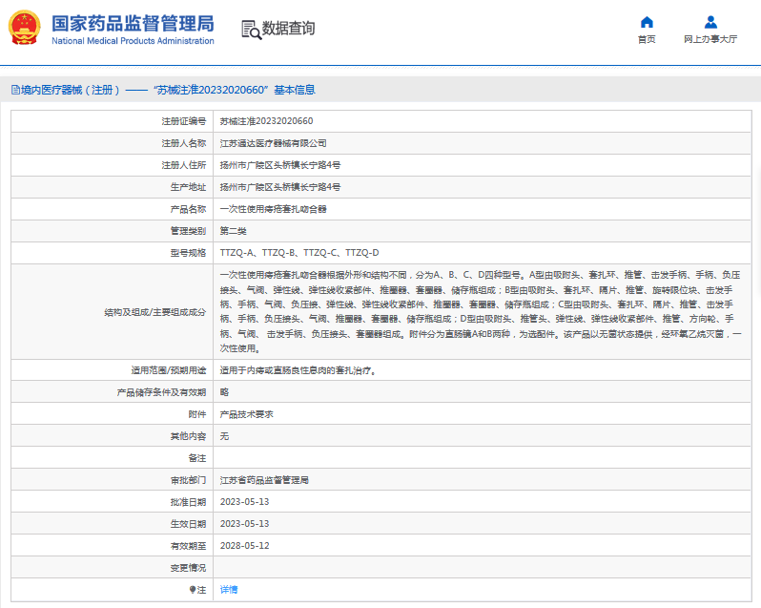The image size is (761, 608).
Task: Select product name 一次性使用痔疮套扎吻合器
Action: click(x=273, y=209)
